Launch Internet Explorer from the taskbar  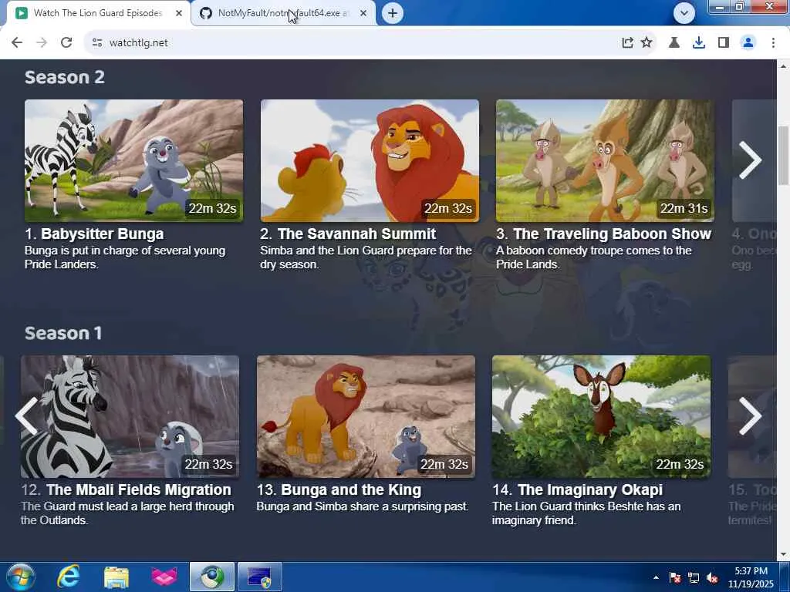(68, 577)
